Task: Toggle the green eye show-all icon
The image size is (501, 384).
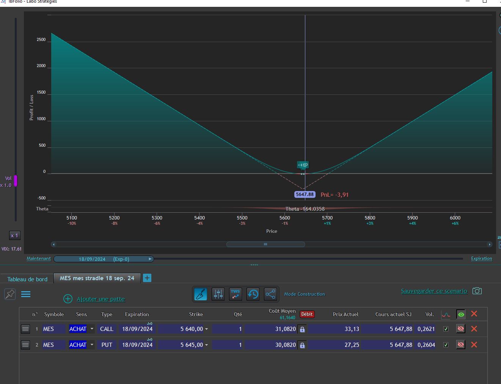Action: (x=461, y=314)
